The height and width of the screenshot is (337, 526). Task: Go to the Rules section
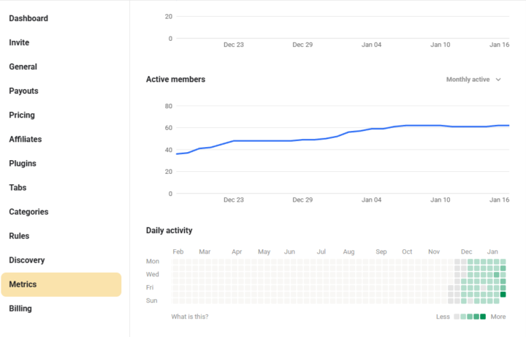[x=19, y=235]
